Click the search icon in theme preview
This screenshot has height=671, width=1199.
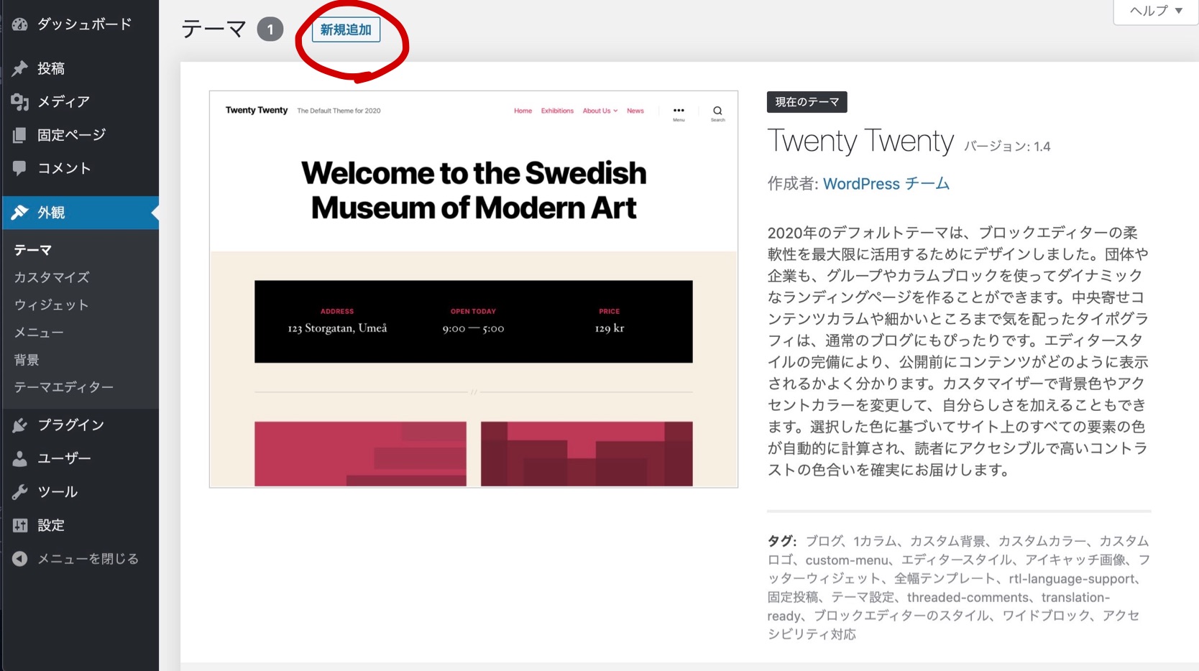pyautogui.click(x=717, y=111)
